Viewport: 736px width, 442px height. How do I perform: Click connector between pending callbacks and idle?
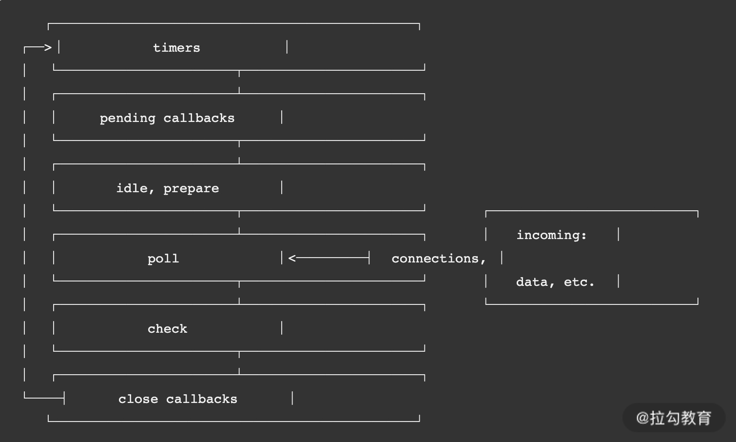point(239,152)
